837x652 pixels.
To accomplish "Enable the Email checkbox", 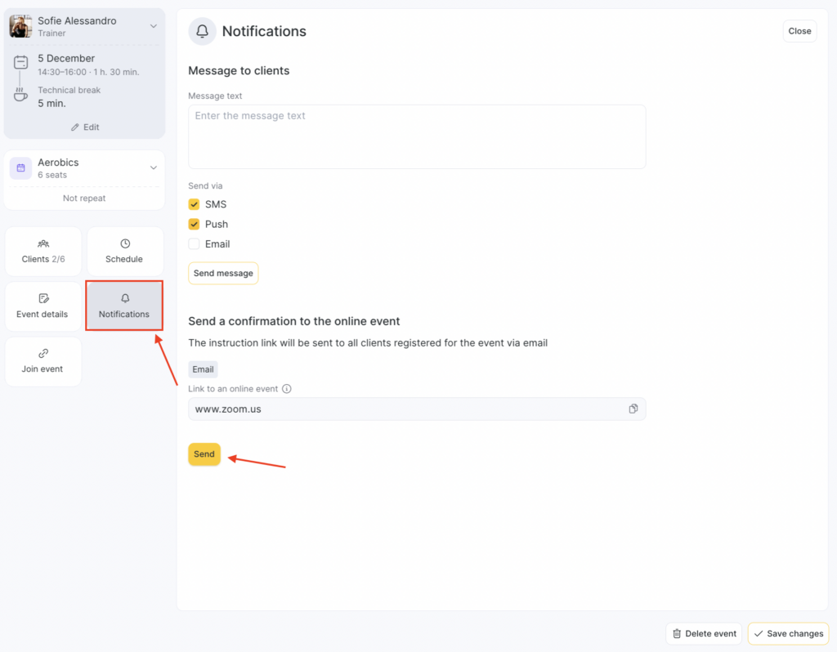I will tap(195, 243).
